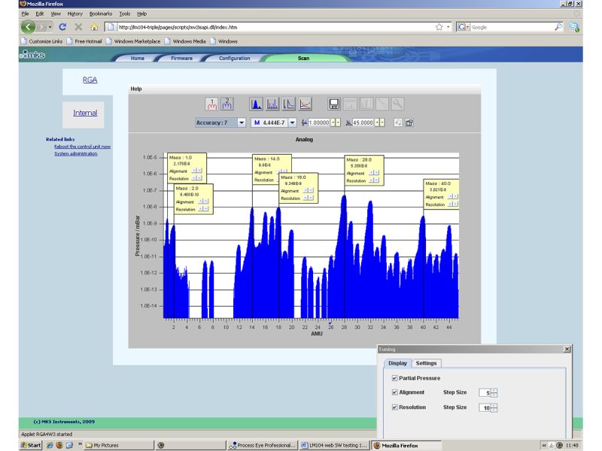This screenshot has width=602, height=451.
Task: Open the Configuration tab
Action: pos(234,58)
